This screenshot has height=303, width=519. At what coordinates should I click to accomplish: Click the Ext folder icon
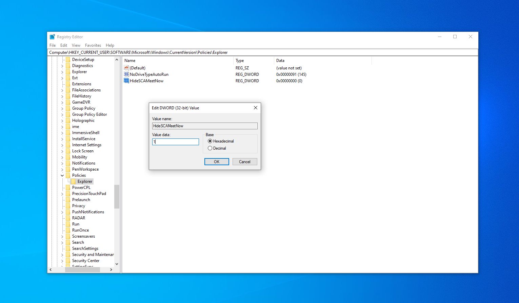click(68, 78)
